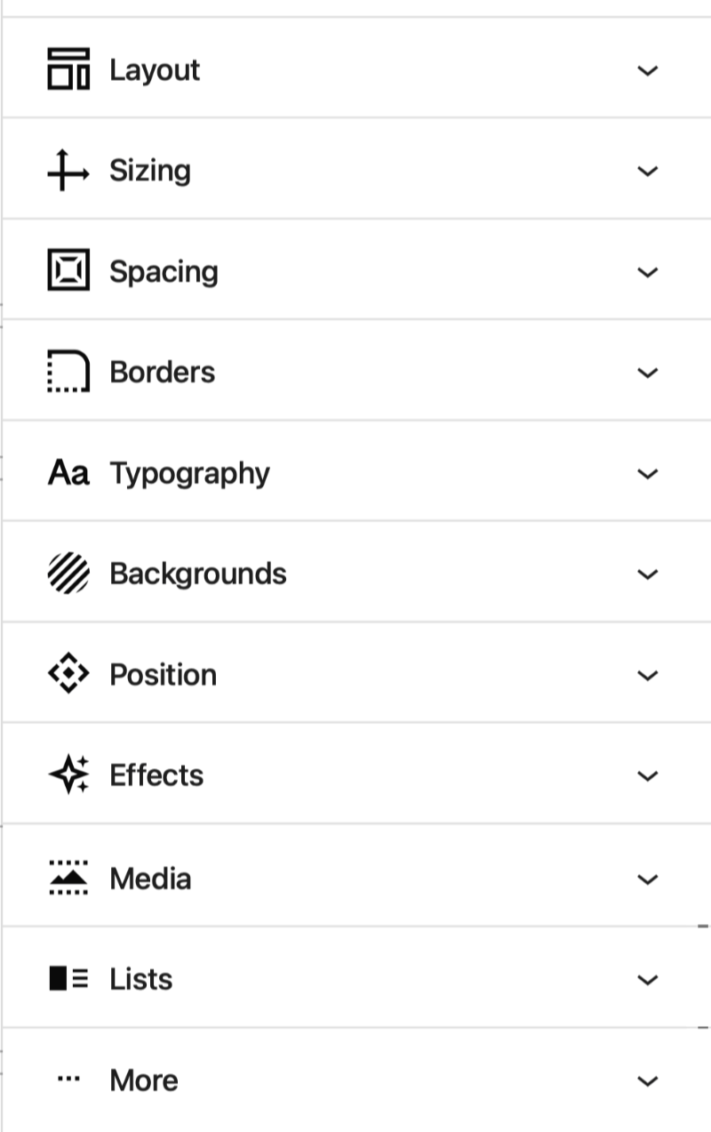This screenshot has height=1132, width=711.
Task: Click the Lists section icon
Action: pos(68,979)
